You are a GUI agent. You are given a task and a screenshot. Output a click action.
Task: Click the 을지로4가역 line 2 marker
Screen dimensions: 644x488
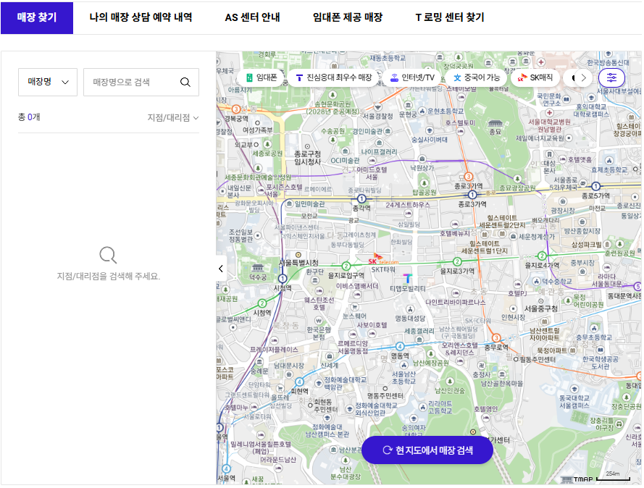(542, 256)
